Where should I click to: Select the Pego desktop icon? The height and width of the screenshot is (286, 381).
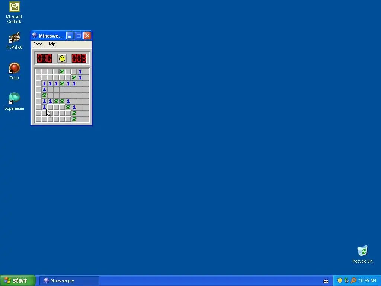pyautogui.click(x=14, y=71)
